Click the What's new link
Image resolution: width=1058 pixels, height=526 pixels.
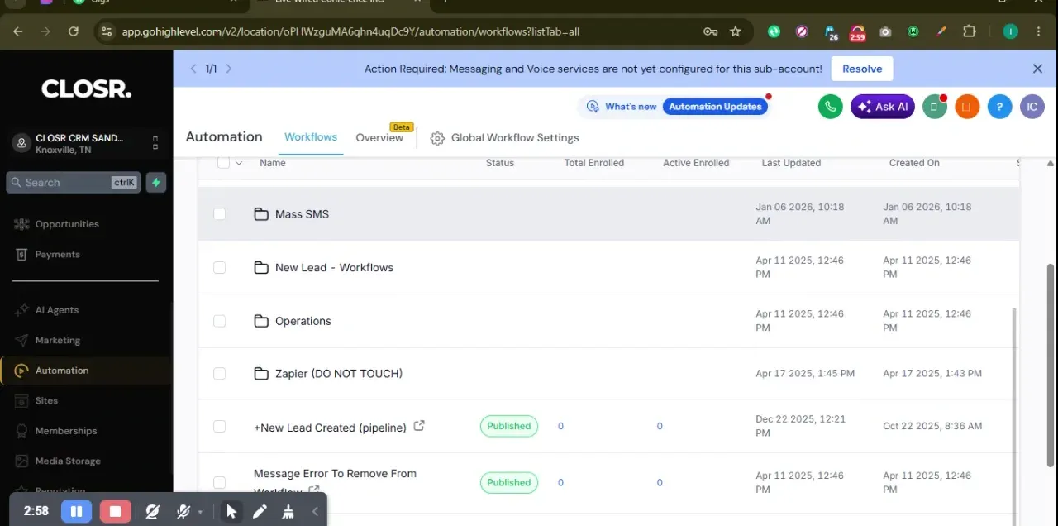click(622, 107)
